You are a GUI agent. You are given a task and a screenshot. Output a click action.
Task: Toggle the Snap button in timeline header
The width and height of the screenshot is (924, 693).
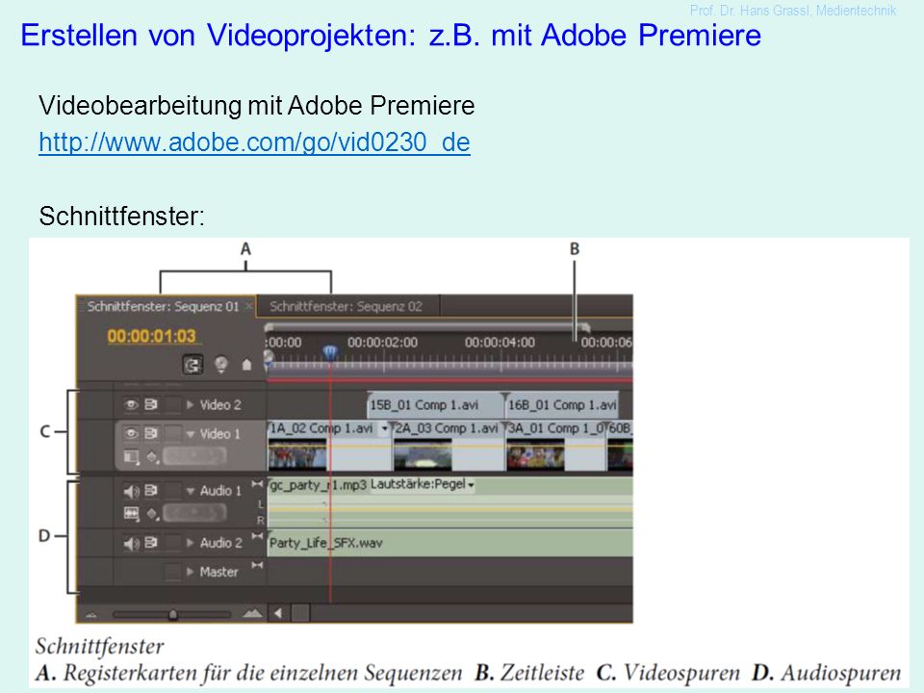coord(192,365)
